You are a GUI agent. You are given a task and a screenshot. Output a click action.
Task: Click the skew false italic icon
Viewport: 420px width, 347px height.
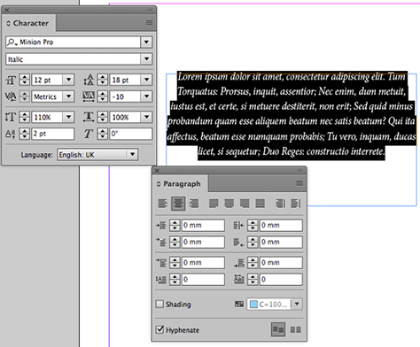[x=89, y=134]
